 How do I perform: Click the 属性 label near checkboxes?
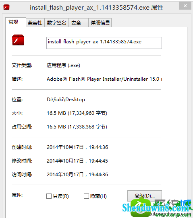tap(17, 195)
